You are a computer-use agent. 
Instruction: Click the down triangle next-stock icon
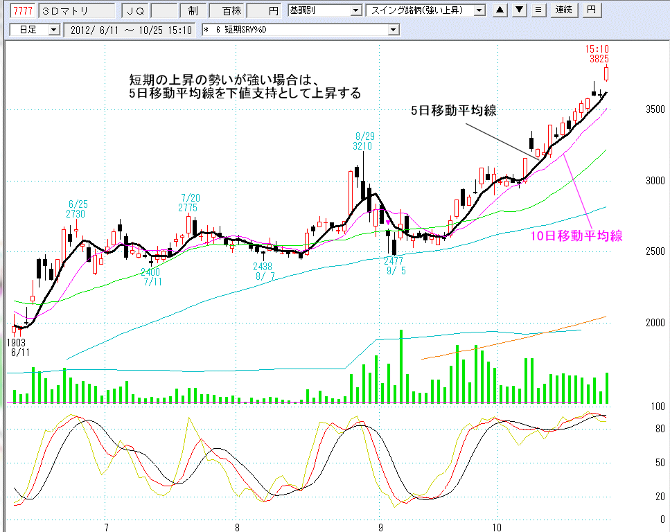click(519, 10)
